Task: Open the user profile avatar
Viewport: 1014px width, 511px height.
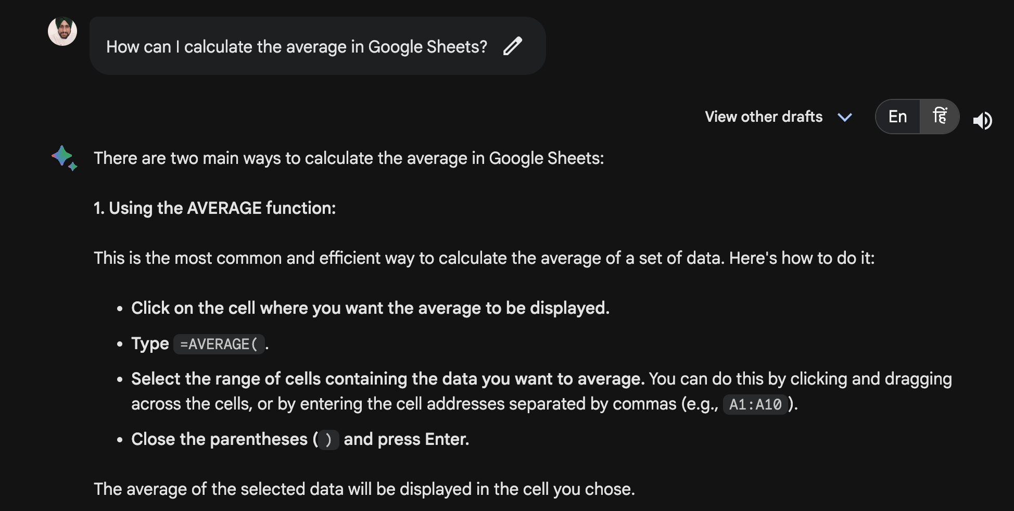Action: point(62,31)
